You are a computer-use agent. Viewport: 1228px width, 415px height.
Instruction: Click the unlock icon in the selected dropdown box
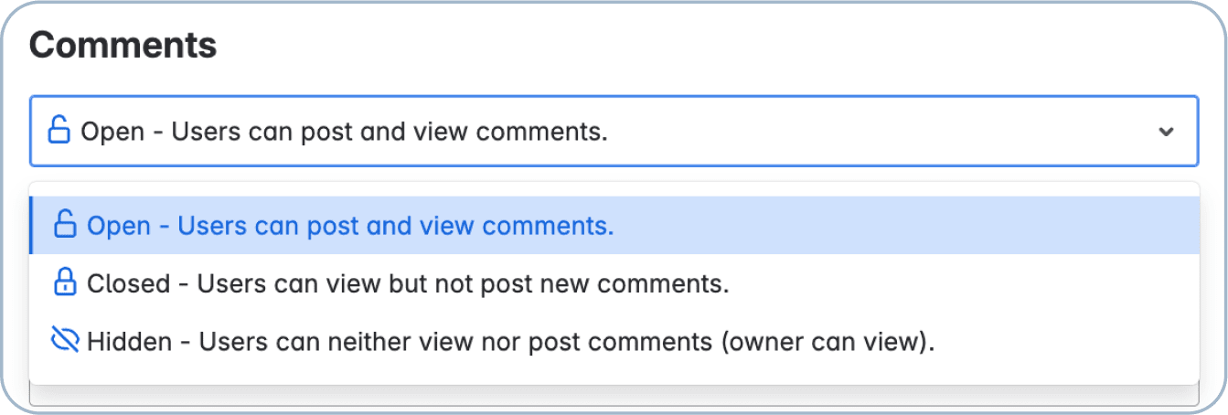coord(59,132)
